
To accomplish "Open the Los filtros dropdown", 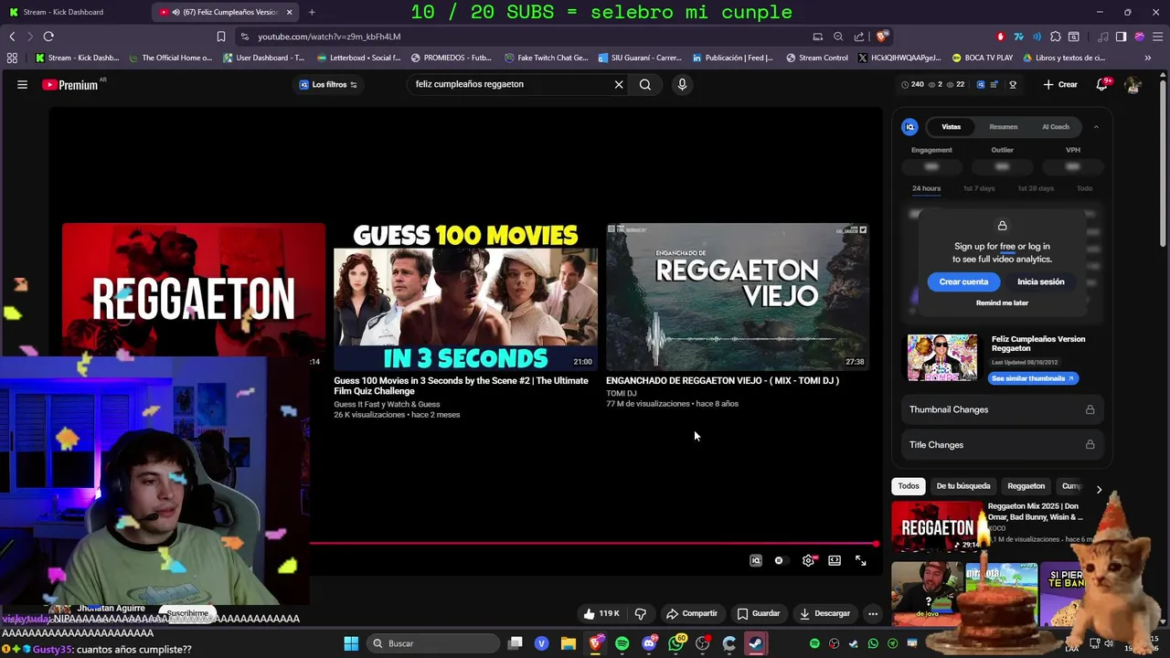I will pyautogui.click(x=328, y=84).
